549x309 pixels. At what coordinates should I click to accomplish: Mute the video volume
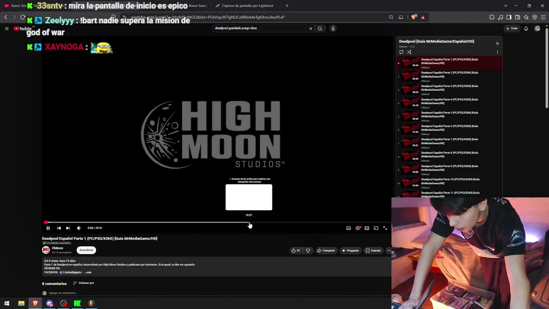click(78, 228)
